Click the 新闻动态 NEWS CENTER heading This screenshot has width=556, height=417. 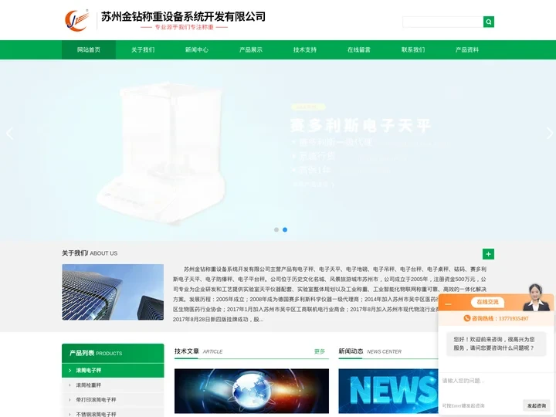pos(370,351)
